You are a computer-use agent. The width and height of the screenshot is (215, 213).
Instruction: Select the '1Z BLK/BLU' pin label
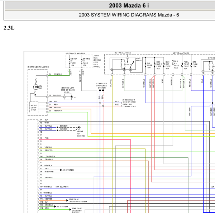[x=46, y=196]
